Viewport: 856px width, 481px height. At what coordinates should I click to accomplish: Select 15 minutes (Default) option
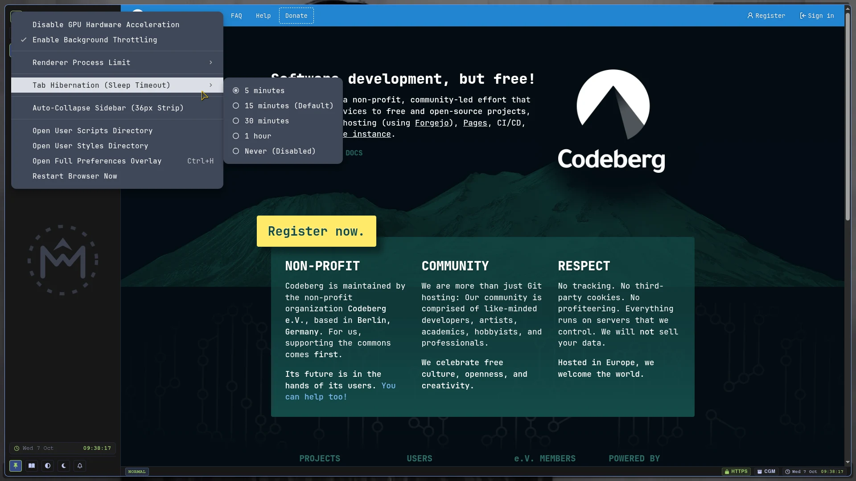click(x=283, y=106)
